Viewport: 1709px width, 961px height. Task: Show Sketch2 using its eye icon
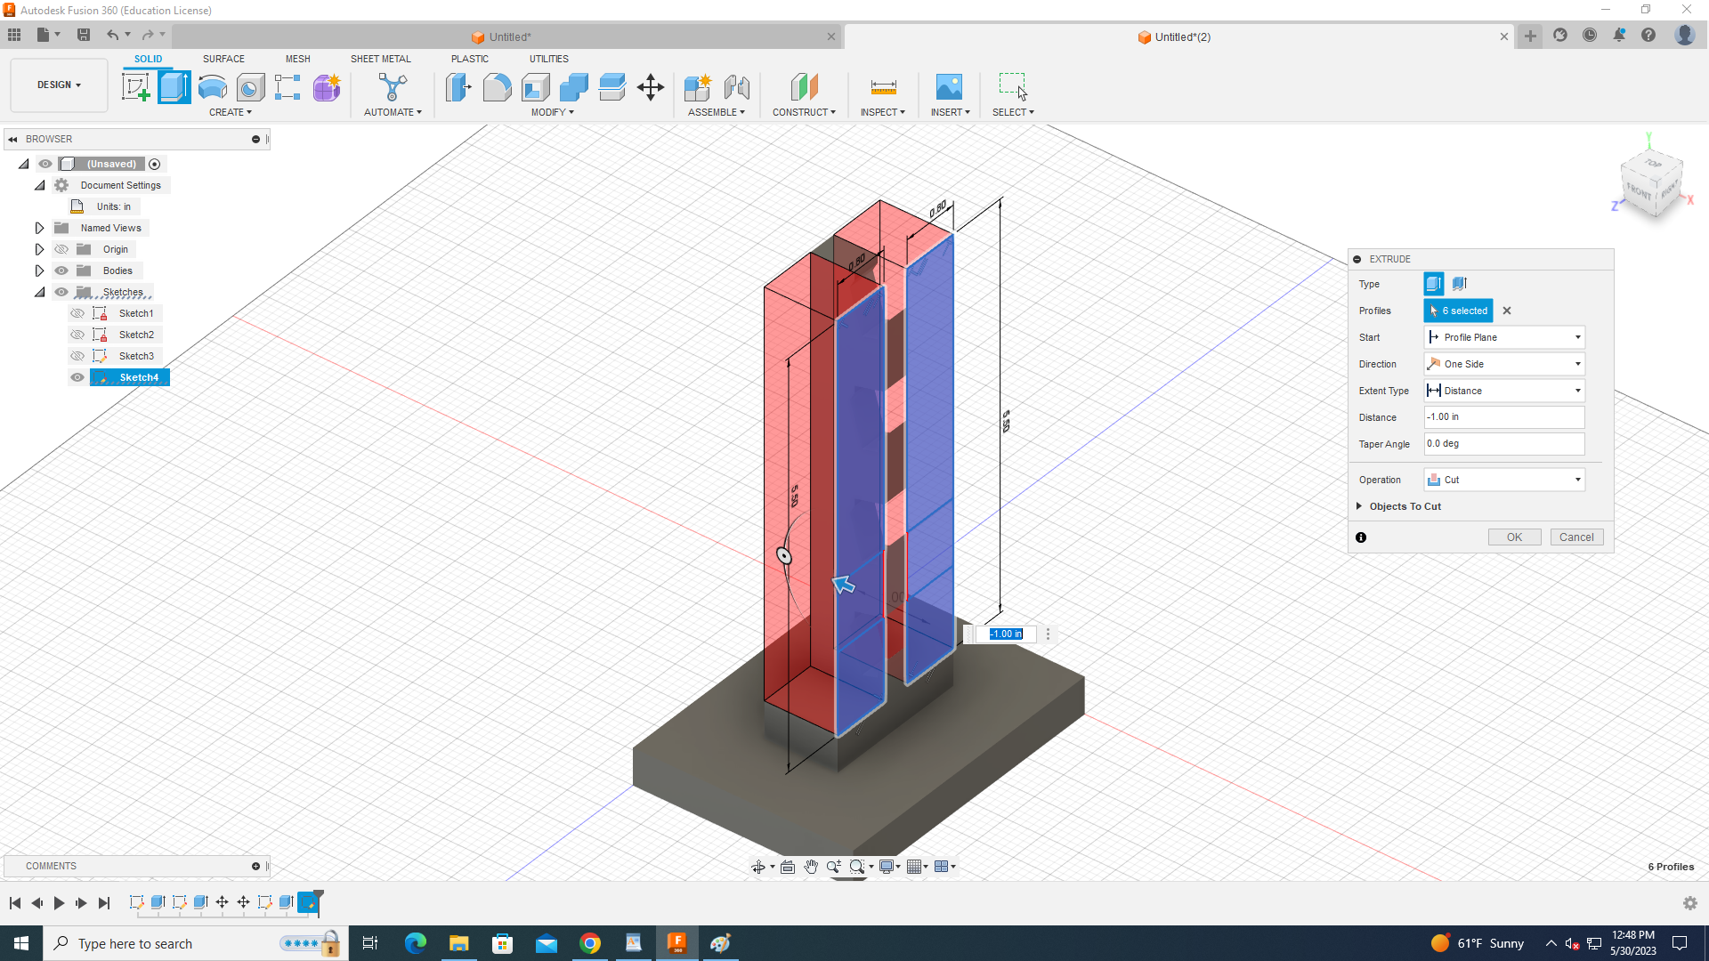coord(77,335)
